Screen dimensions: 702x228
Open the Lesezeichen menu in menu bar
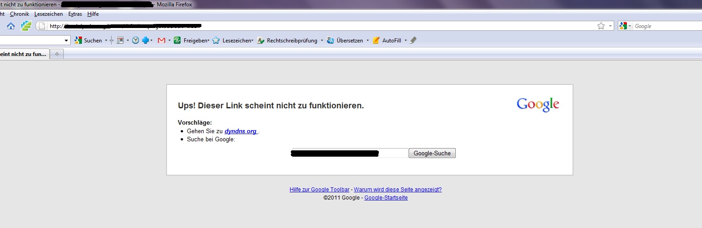pos(48,14)
